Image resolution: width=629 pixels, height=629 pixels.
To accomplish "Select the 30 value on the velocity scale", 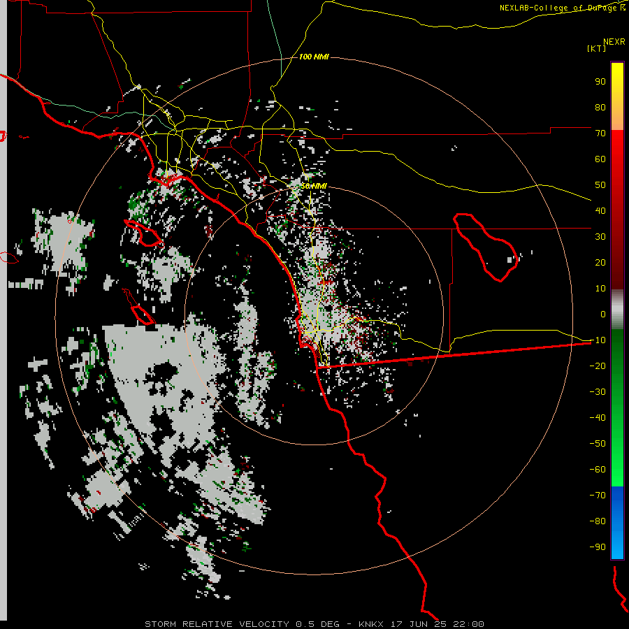I will 600,237.
